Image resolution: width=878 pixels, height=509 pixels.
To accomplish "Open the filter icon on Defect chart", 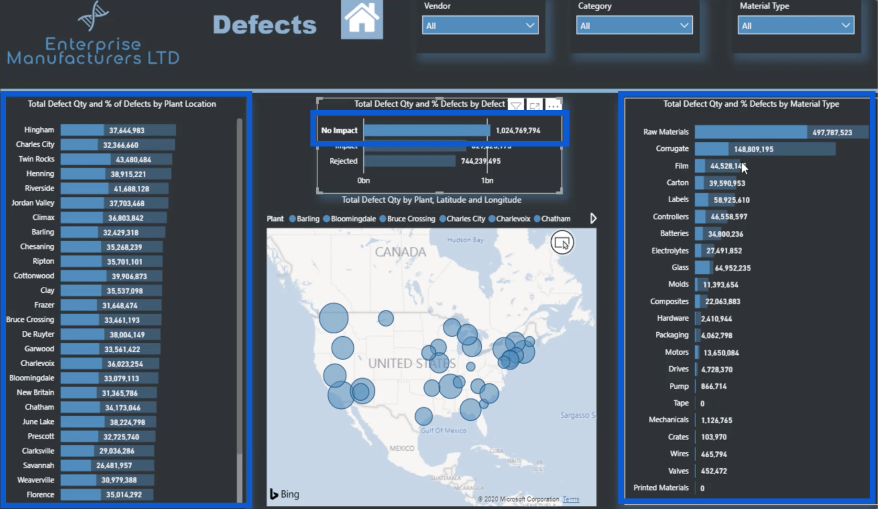I will pos(516,105).
